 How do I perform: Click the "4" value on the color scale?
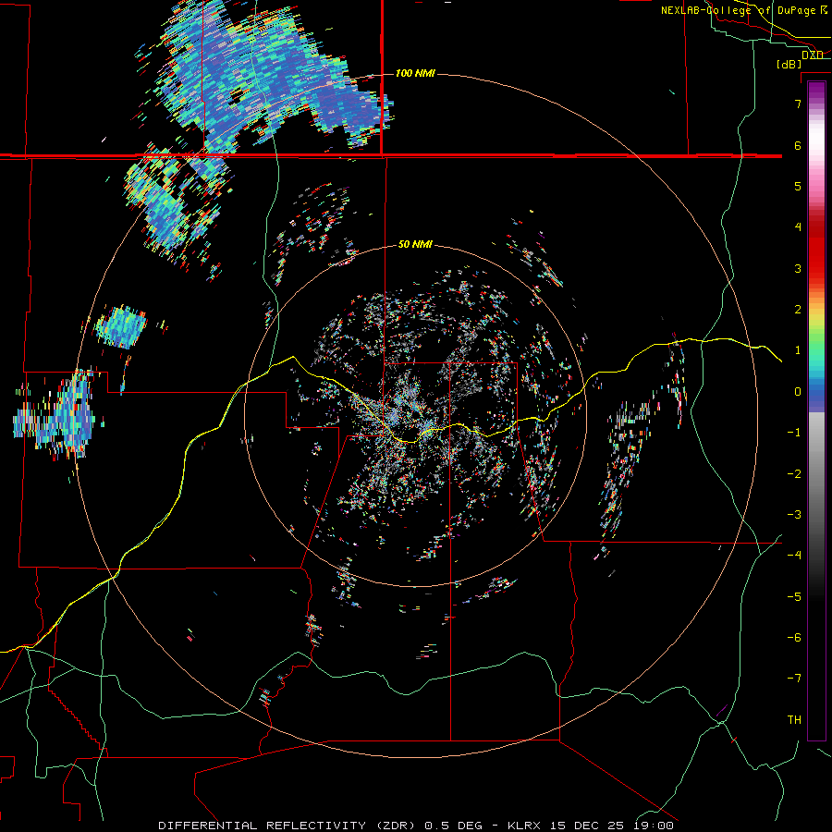pos(798,227)
